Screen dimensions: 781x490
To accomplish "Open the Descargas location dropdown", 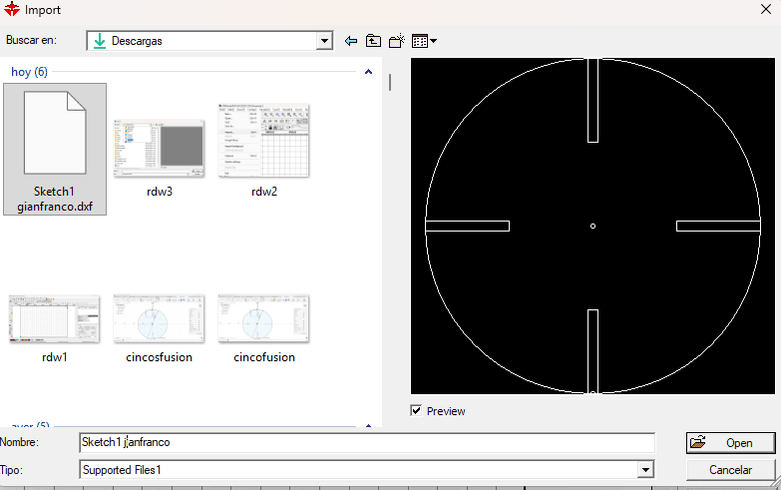I will tap(324, 41).
